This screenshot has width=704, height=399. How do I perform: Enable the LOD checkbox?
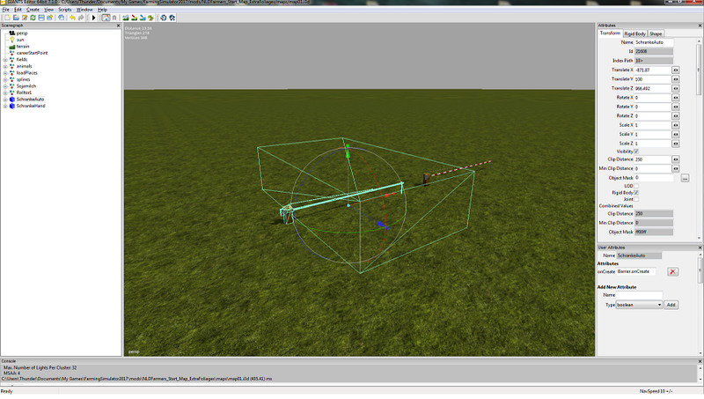[x=637, y=186]
